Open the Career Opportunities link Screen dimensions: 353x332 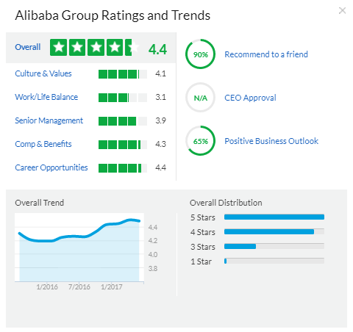coord(51,167)
